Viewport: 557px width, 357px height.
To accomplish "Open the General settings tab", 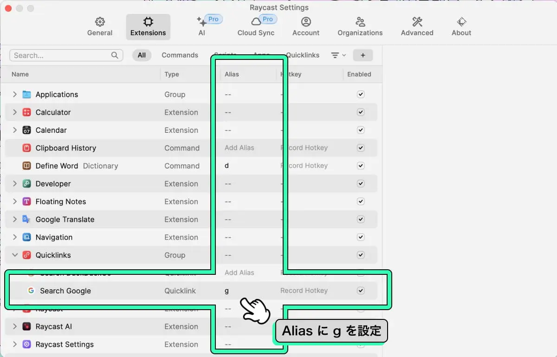I will 100,27.
